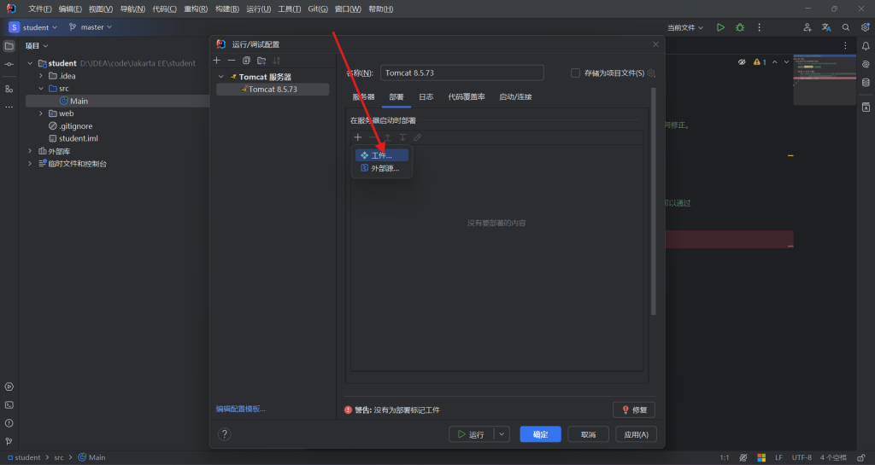Open the notifications bell icon

tap(866, 46)
